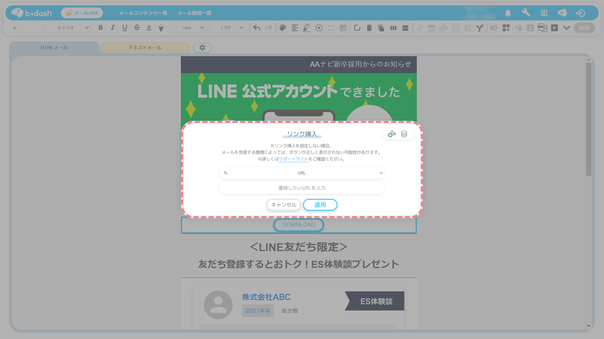This screenshot has width=604, height=339.
Task: Open the apps grid in header
Action: tap(544, 13)
